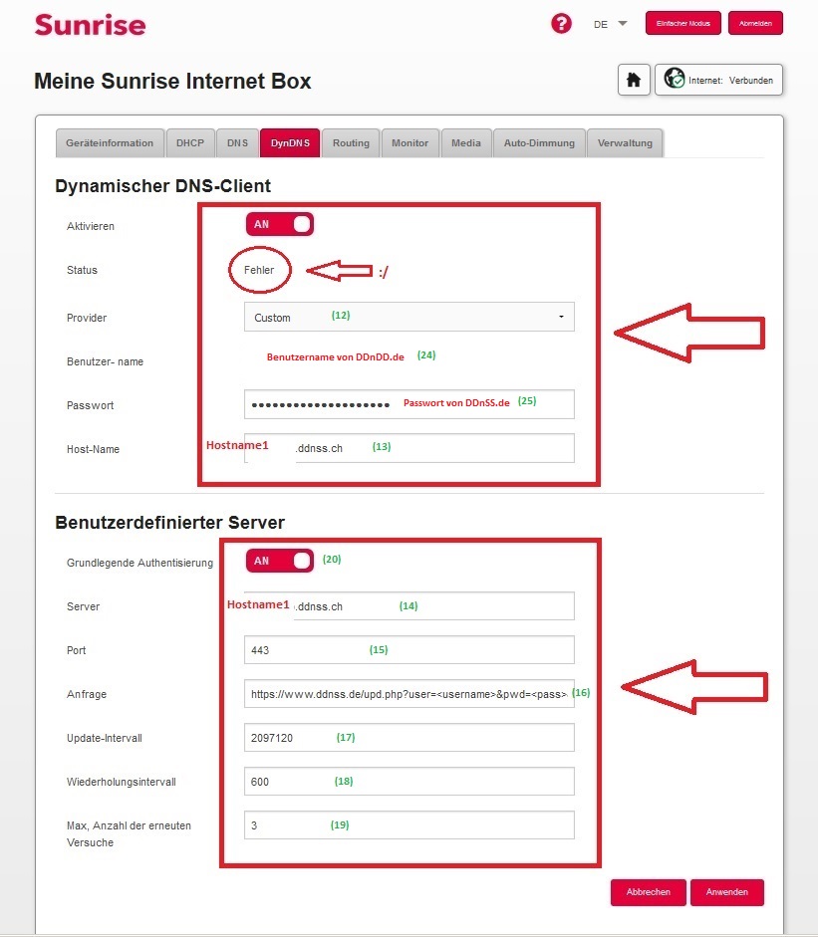
Task: Click the Update-Intervall label
Action: click(104, 738)
